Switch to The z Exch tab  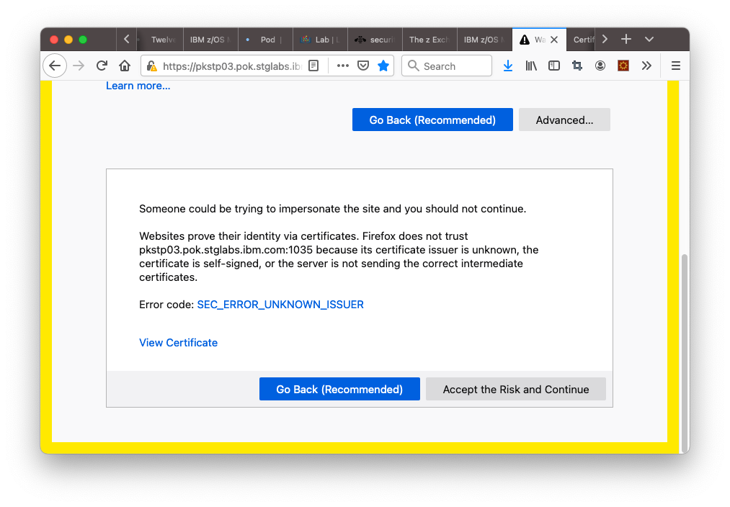pos(429,40)
